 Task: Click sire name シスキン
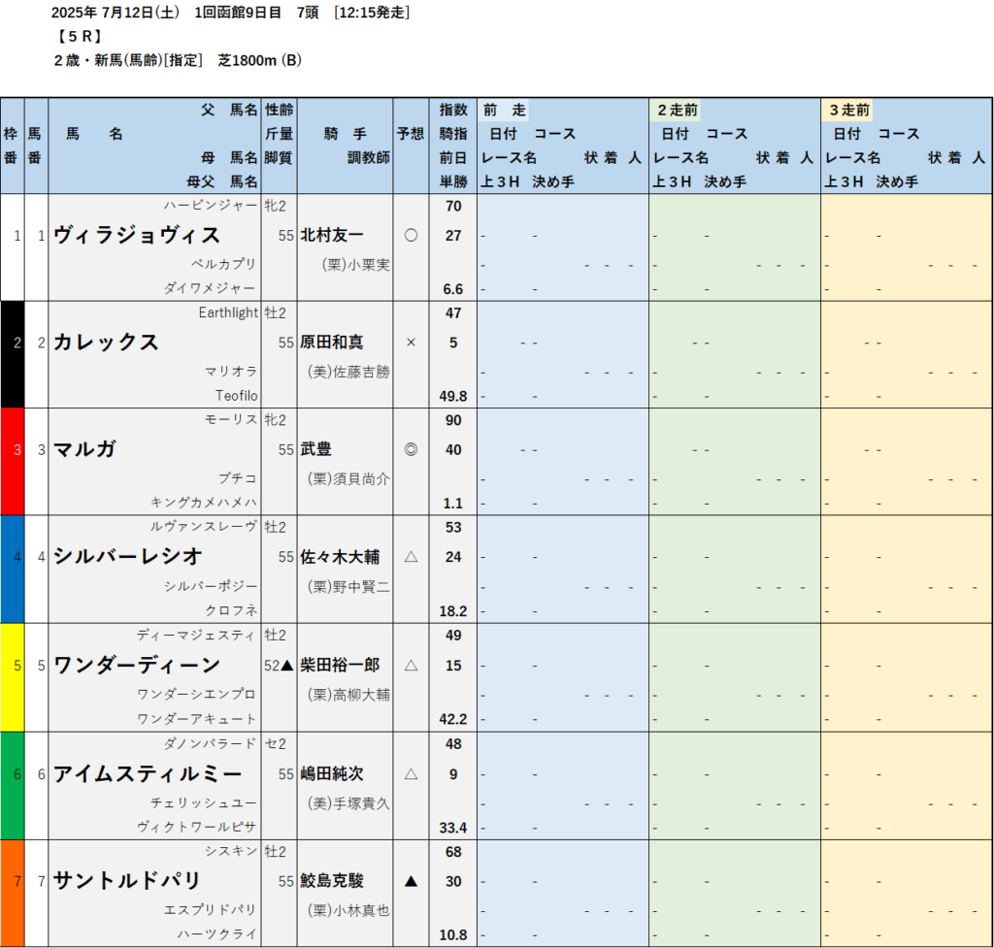tap(231, 850)
